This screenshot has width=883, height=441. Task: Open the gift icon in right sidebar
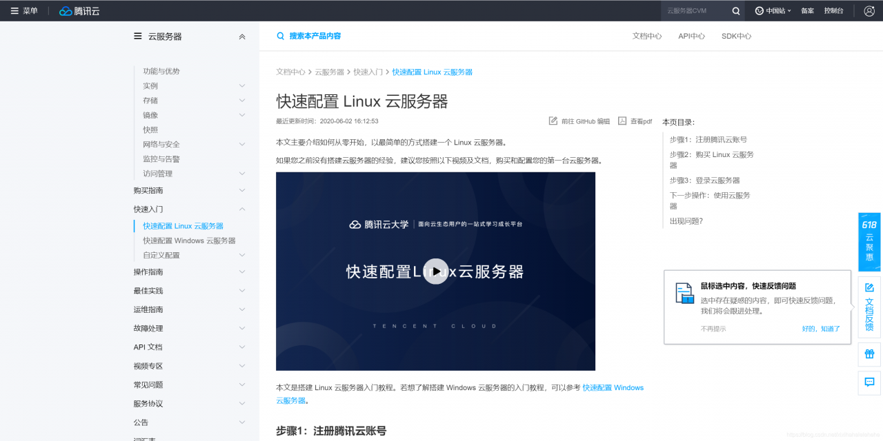[869, 354]
